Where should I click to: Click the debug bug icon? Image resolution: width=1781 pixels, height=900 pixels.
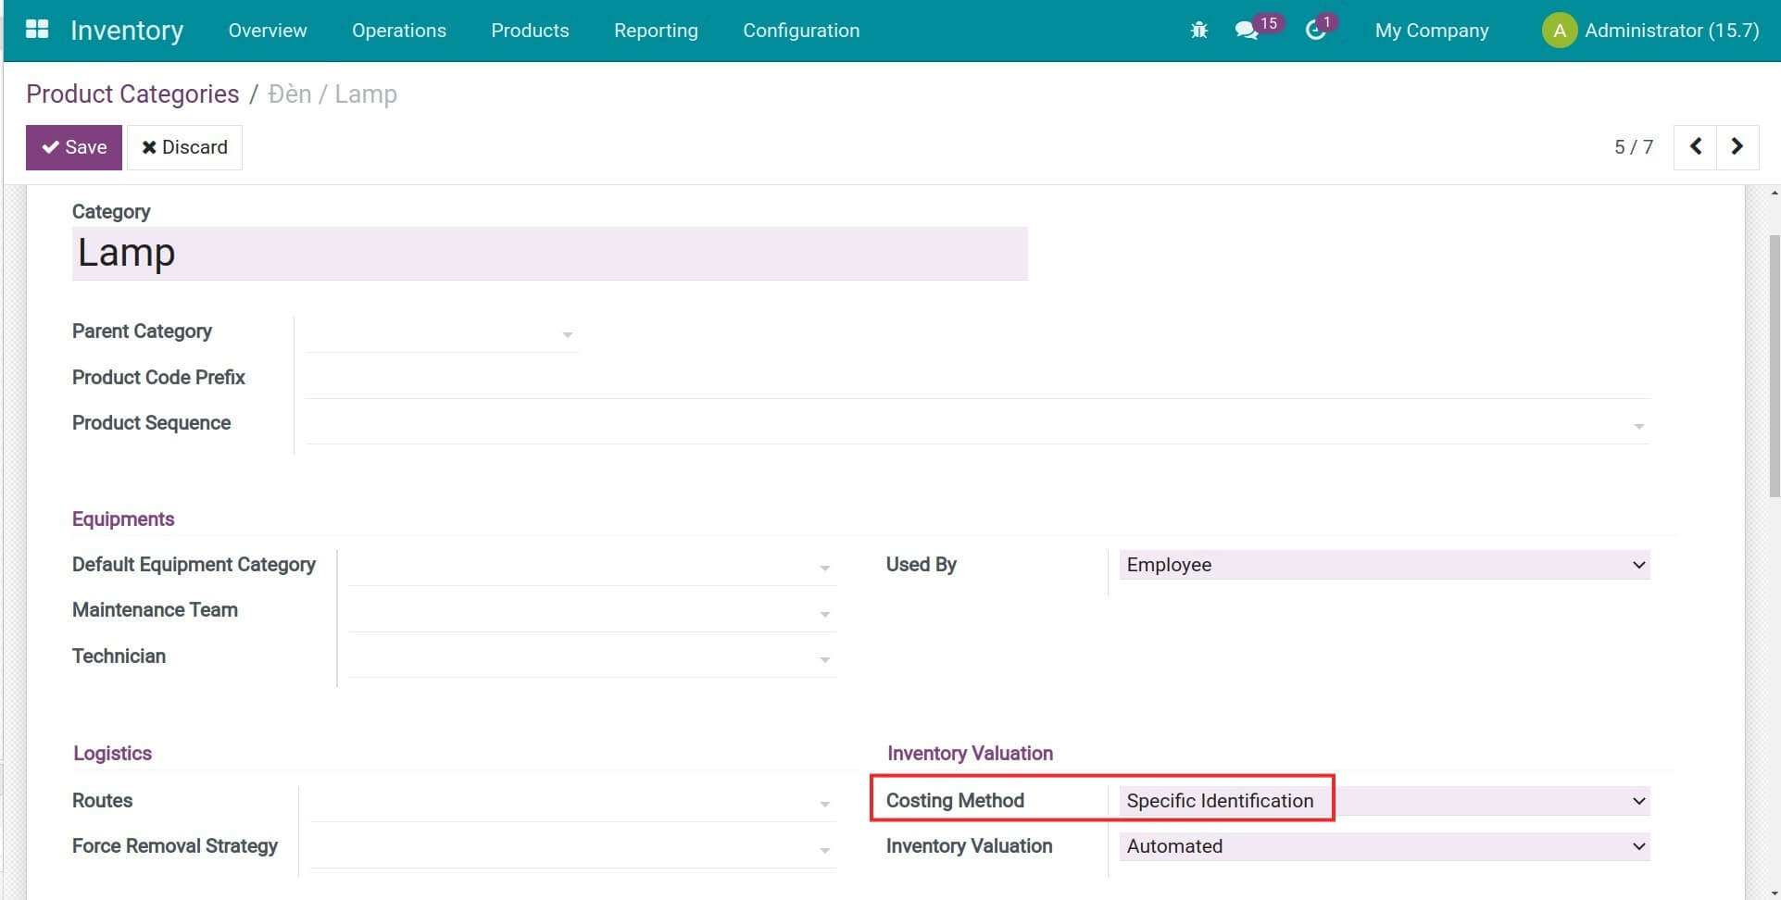(1198, 30)
